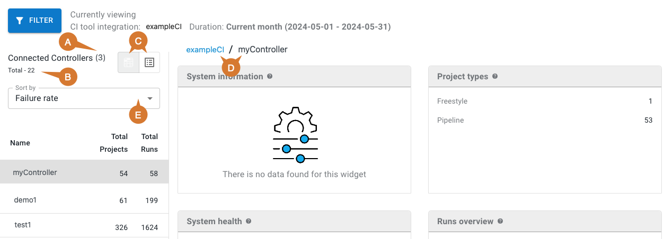Viewport: 664px width, 239px height.
Task: Open help icon beside System information
Action: pyautogui.click(x=270, y=76)
